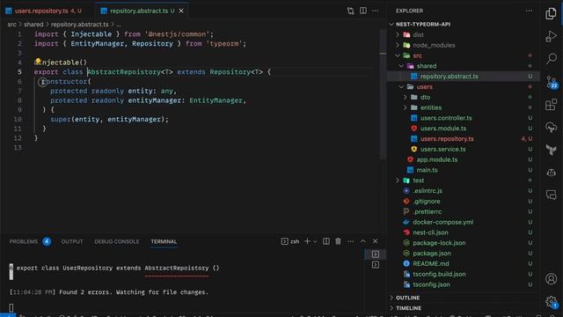Switch to the Problems panel tab
Viewport: 563px width, 317px height.
coord(30,241)
